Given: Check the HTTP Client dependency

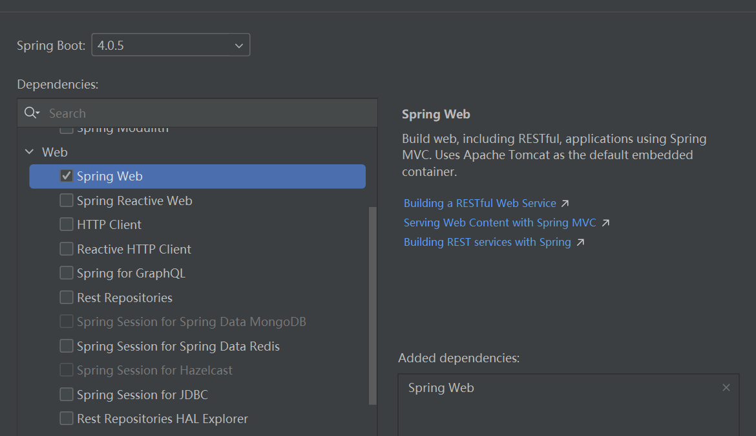Looking at the screenshot, I should (x=67, y=224).
